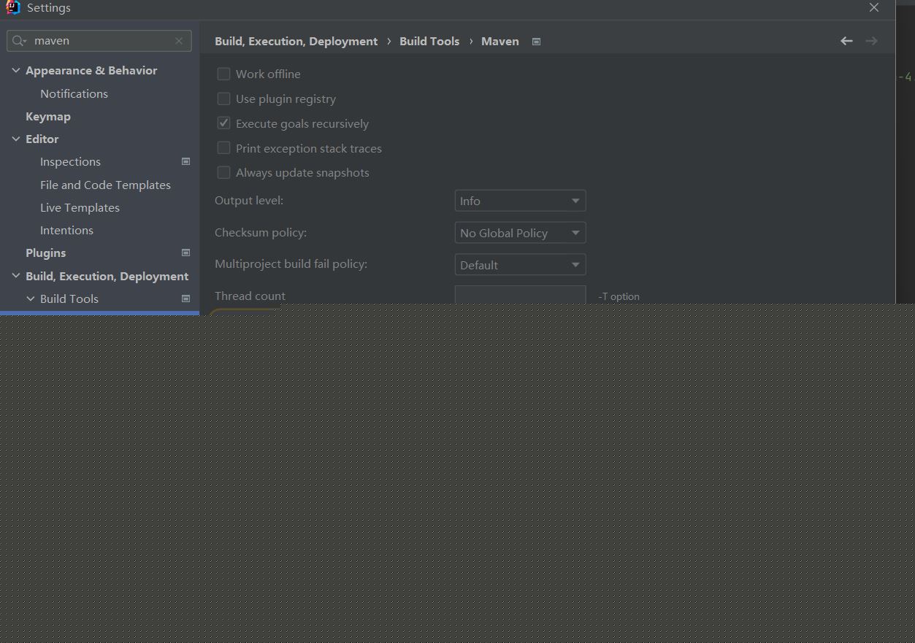Click the IntelliJ logo in the title bar
Viewport: 915px width, 643px height.
(12, 7)
